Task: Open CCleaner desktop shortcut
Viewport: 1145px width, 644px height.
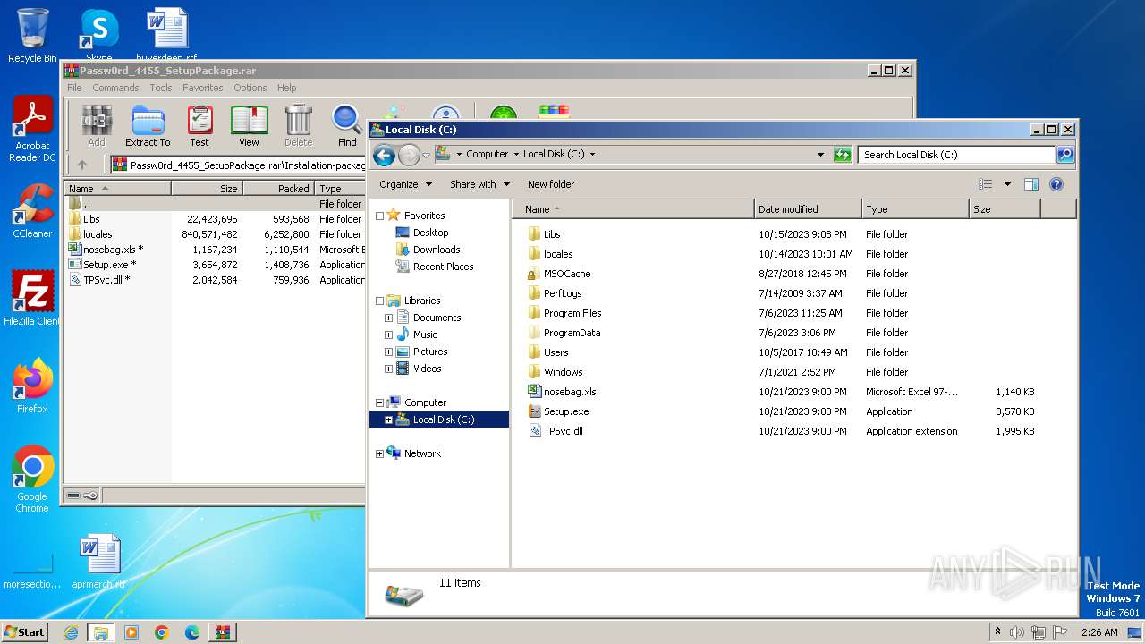Action: coord(32,211)
